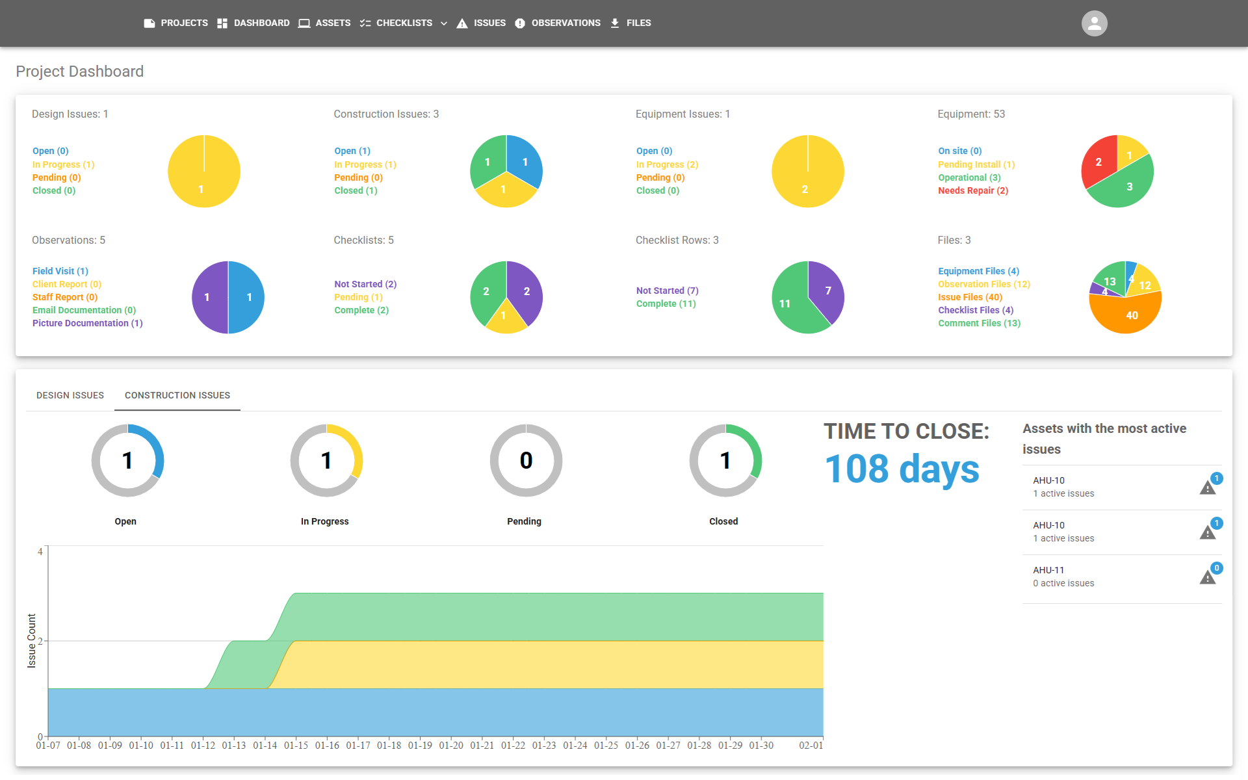
Task: Click AHU-11 warning icon with 0 badge
Action: pyautogui.click(x=1208, y=577)
